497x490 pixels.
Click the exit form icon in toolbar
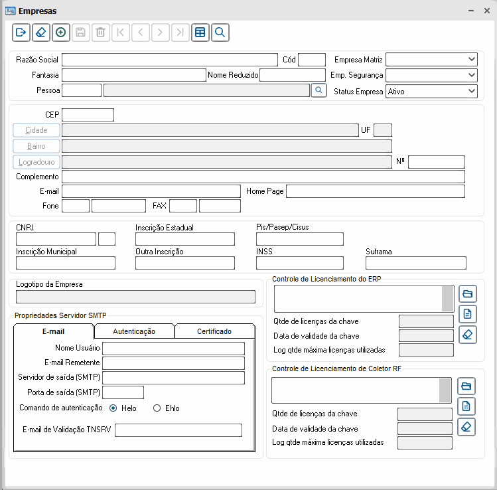coord(21,32)
